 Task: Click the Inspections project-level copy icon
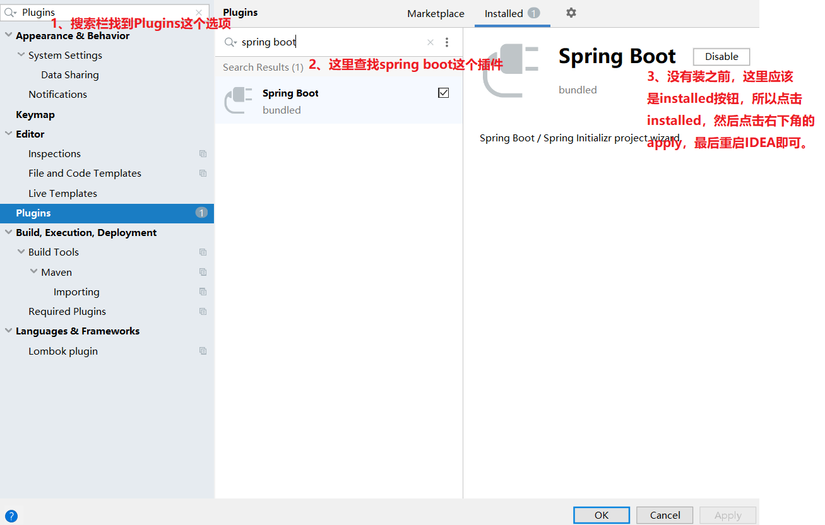pos(203,153)
